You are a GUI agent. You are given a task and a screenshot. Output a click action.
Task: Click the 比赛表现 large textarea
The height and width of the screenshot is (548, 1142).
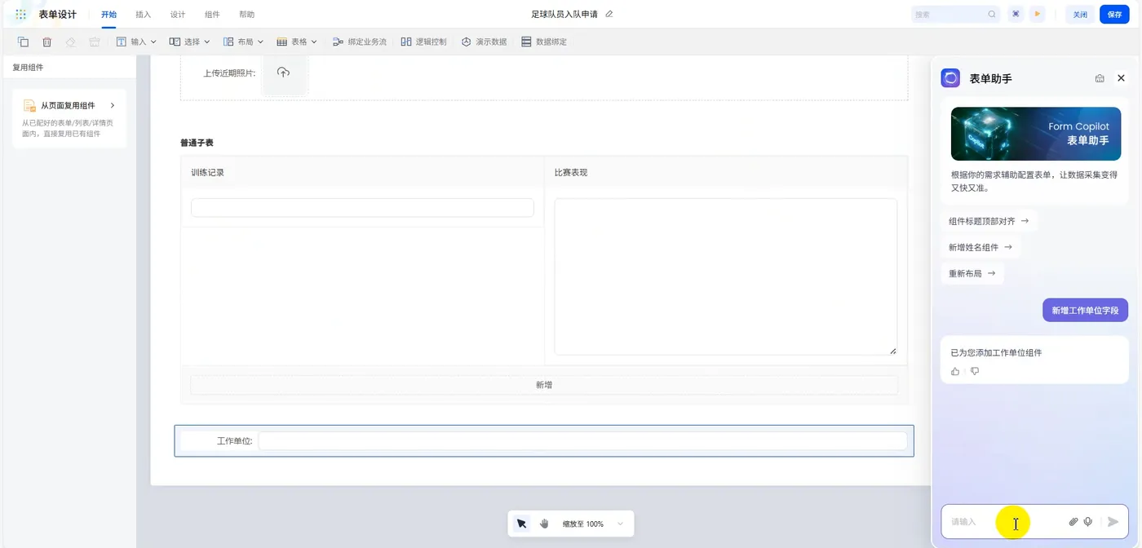[725, 276]
